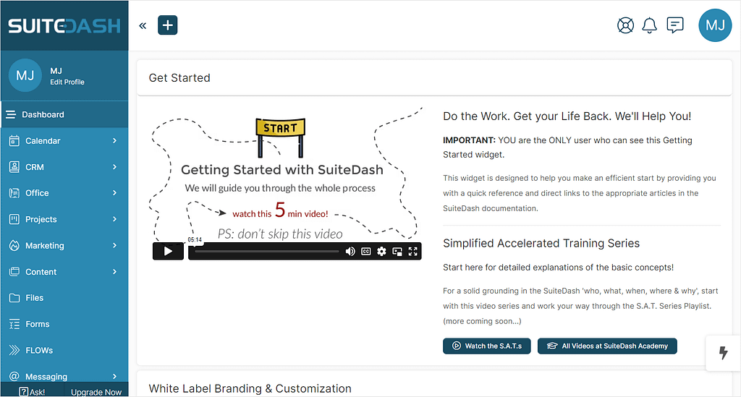Open Forms label in the sidebar
The height and width of the screenshot is (397, 741).
(x=38, y=324)
